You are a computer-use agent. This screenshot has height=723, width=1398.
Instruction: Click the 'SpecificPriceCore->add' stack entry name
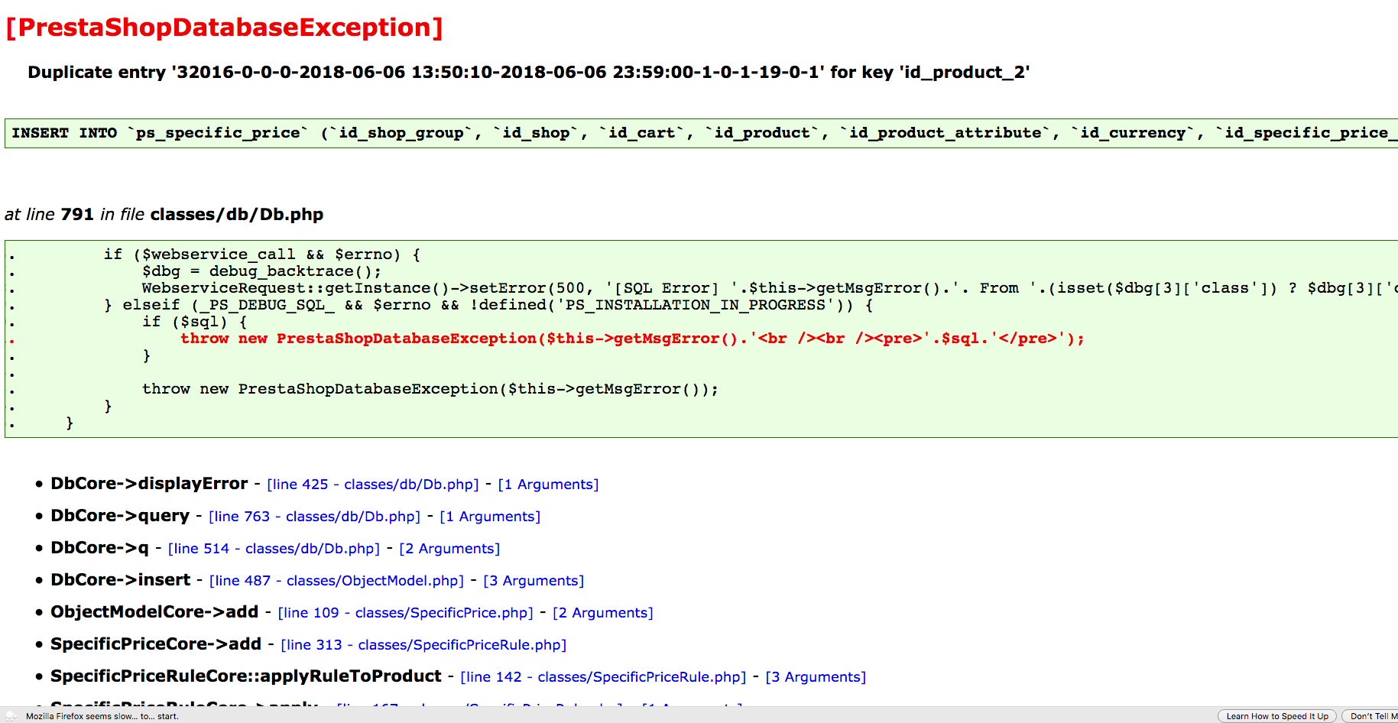click(156, 644)
